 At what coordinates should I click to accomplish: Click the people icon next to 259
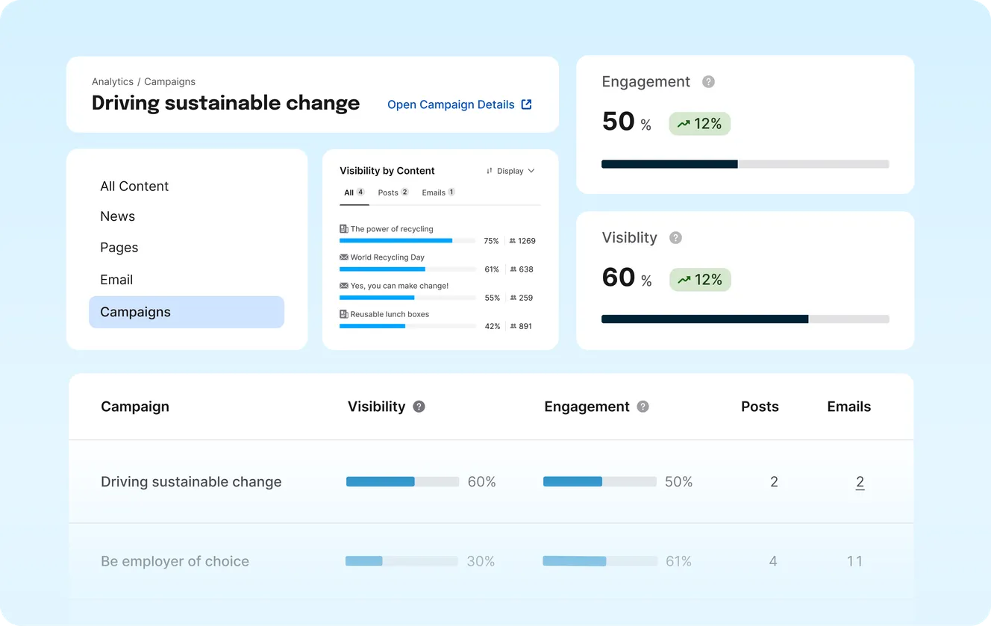(513, 298)
